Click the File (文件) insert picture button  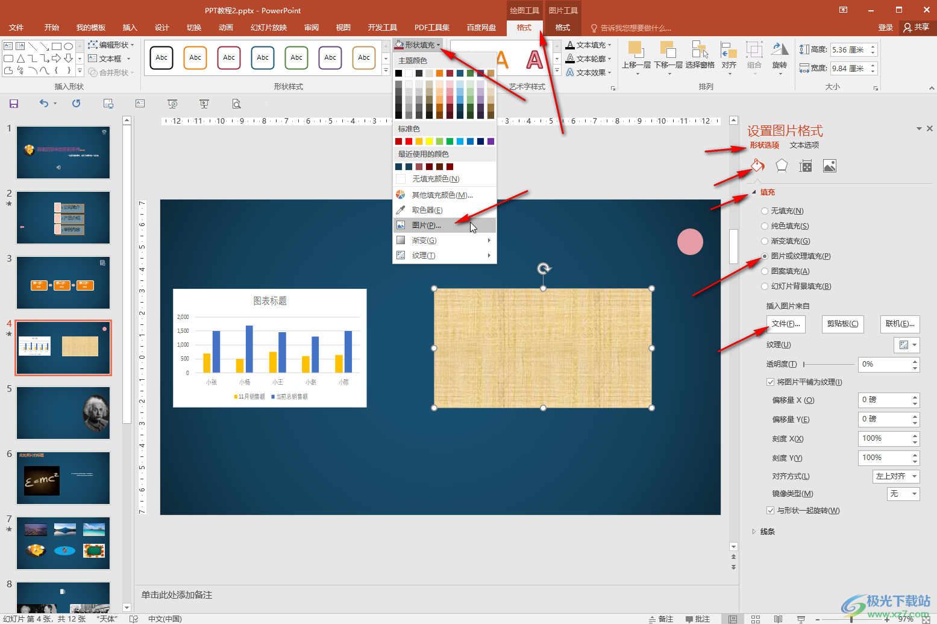786,324
